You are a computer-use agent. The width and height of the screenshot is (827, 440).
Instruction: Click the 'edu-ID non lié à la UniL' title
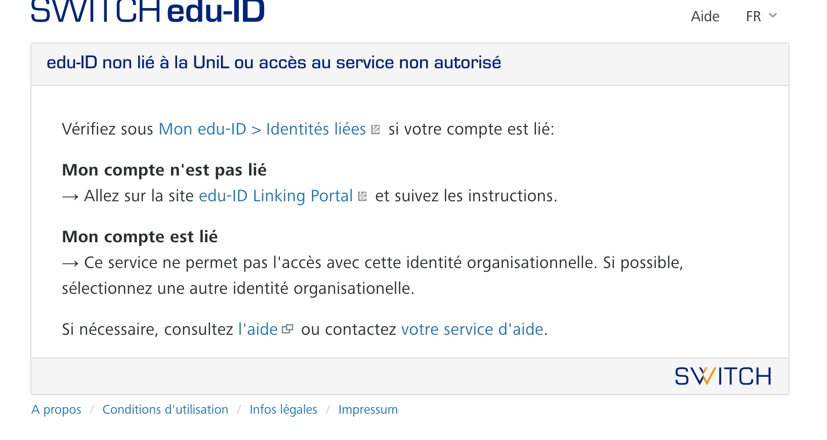tap(273, 63)
